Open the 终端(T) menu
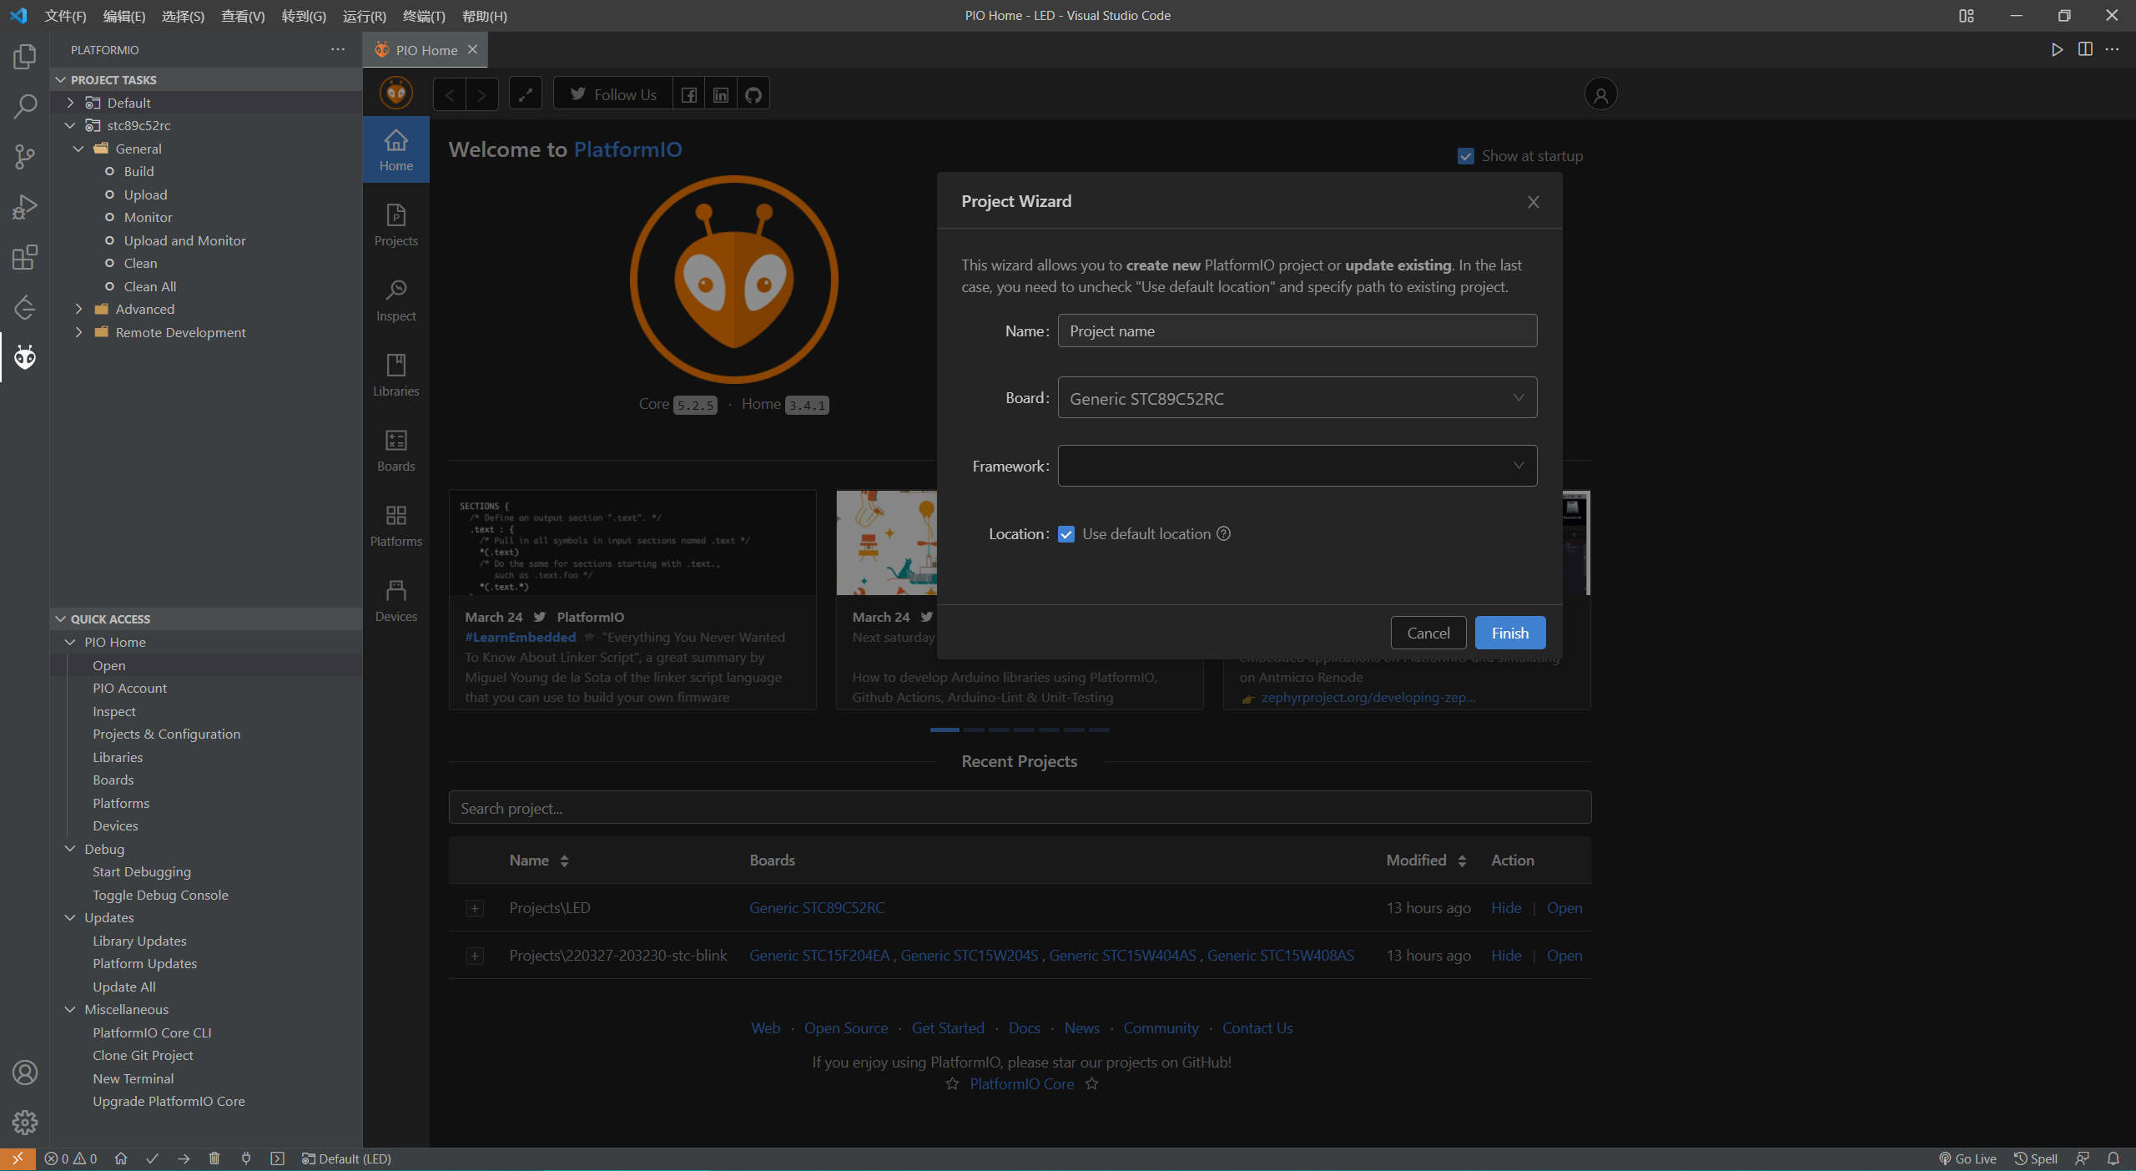 (x=424, y=16)
